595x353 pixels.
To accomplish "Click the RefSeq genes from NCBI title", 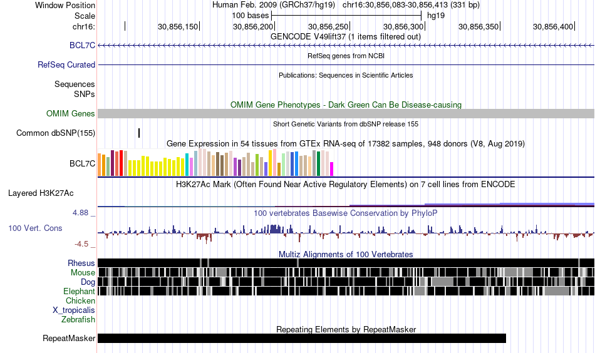I will click(x=346, y=56).
